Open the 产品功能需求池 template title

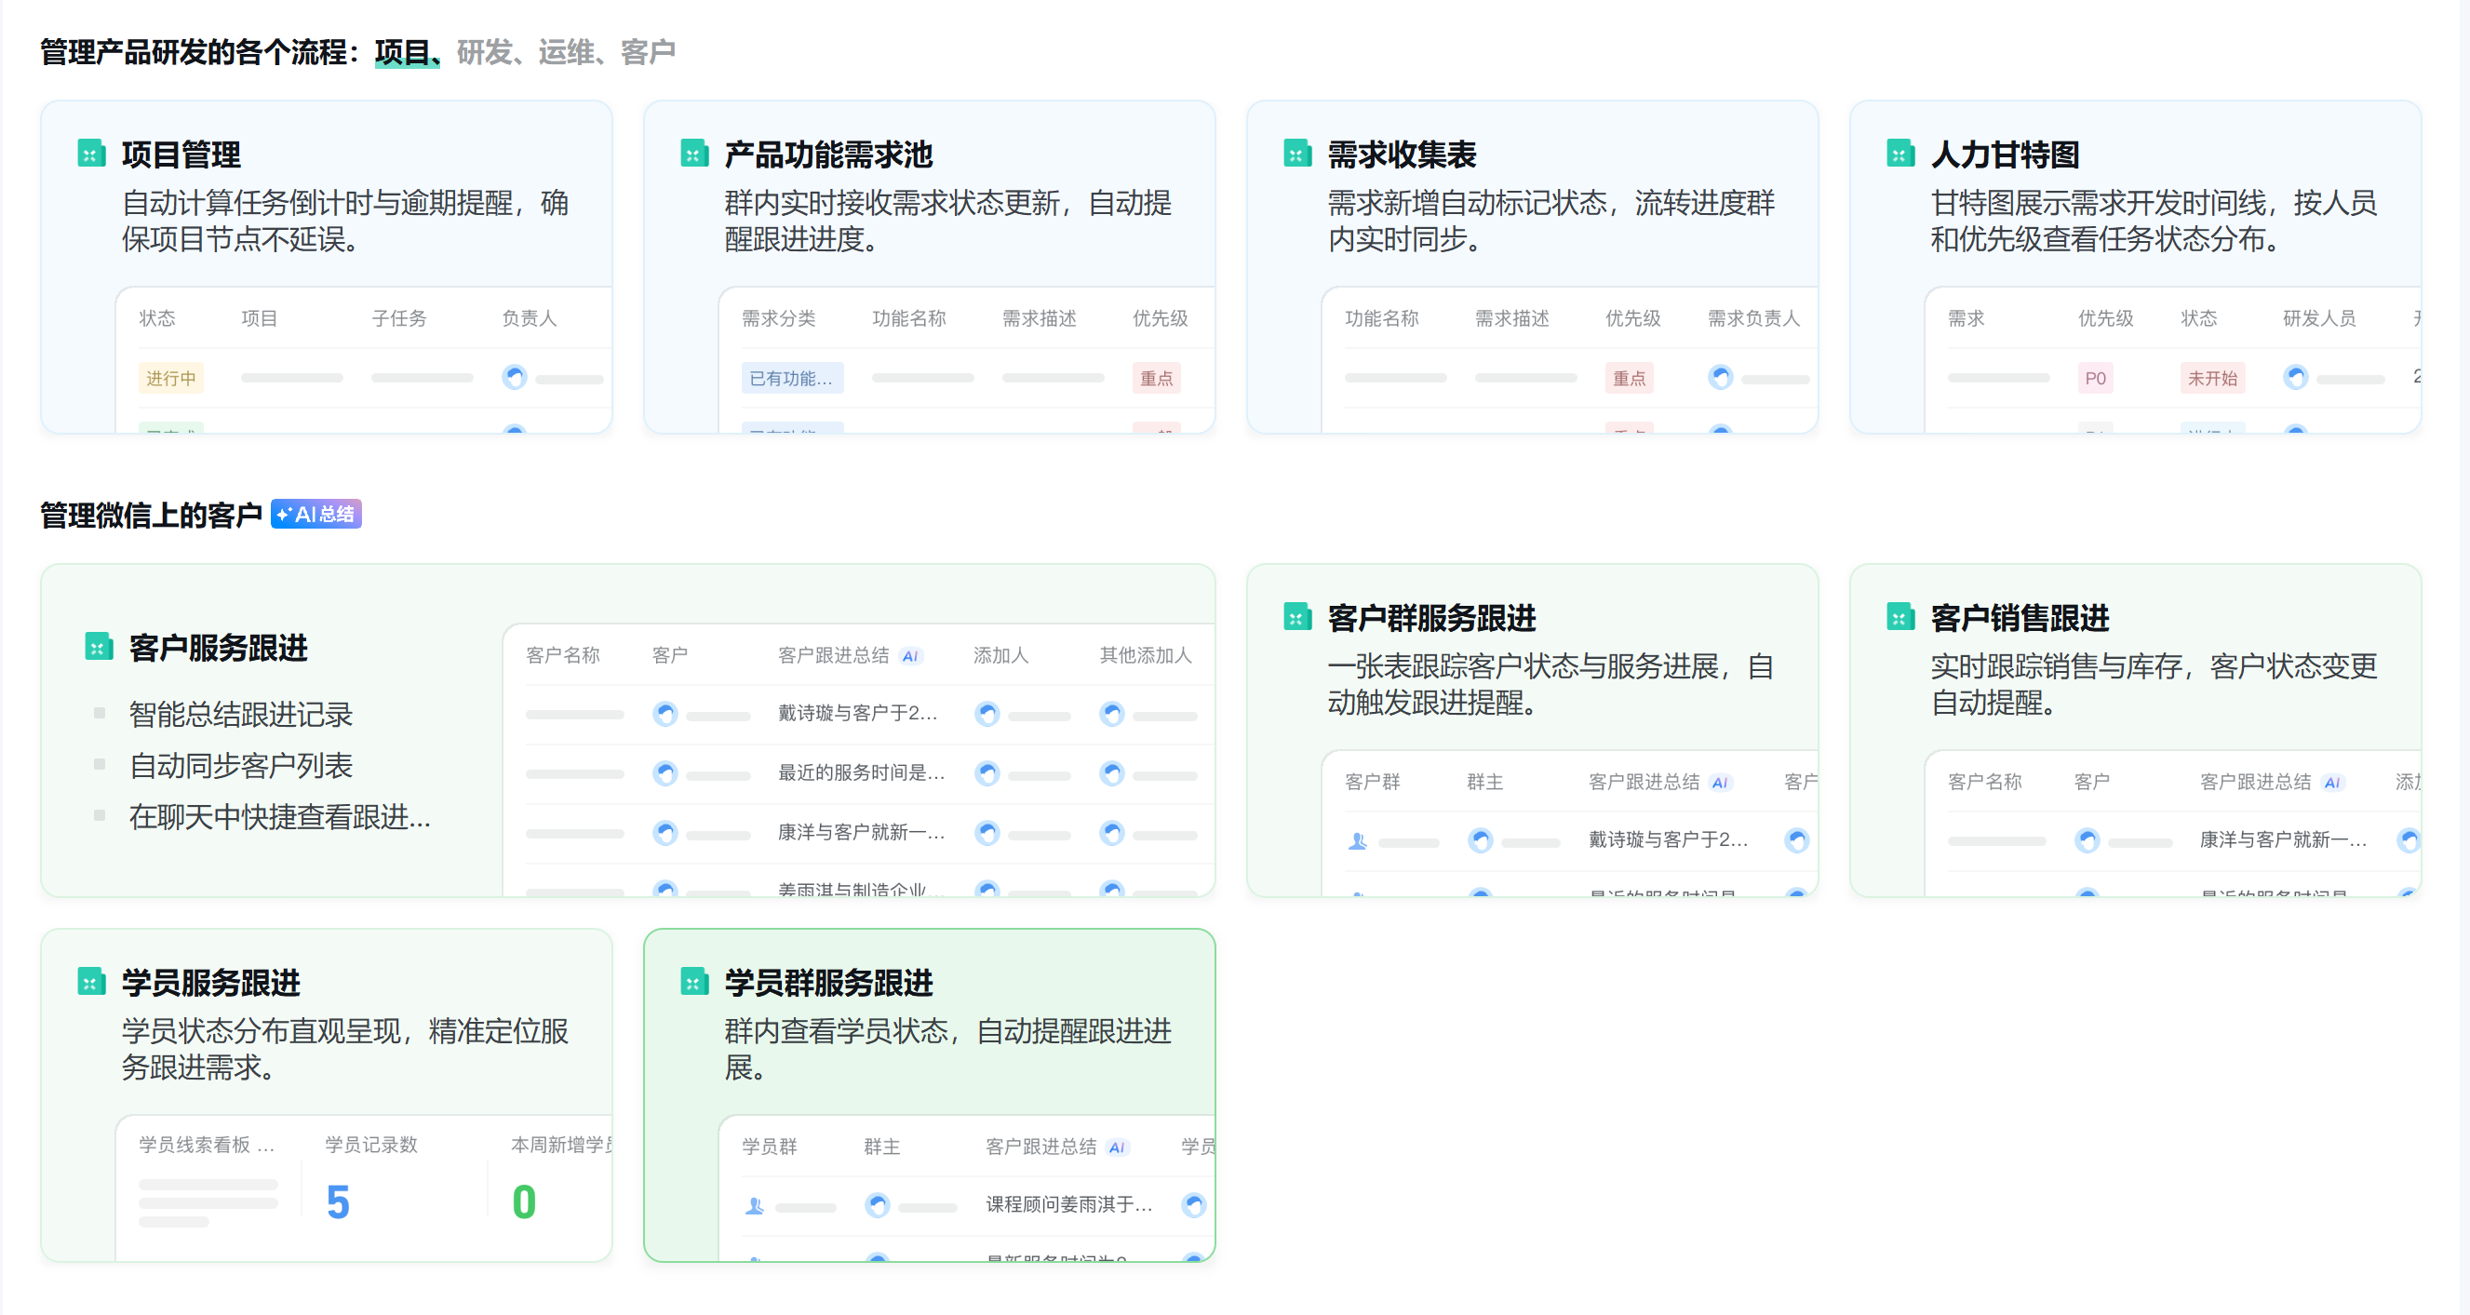(828, 154)
